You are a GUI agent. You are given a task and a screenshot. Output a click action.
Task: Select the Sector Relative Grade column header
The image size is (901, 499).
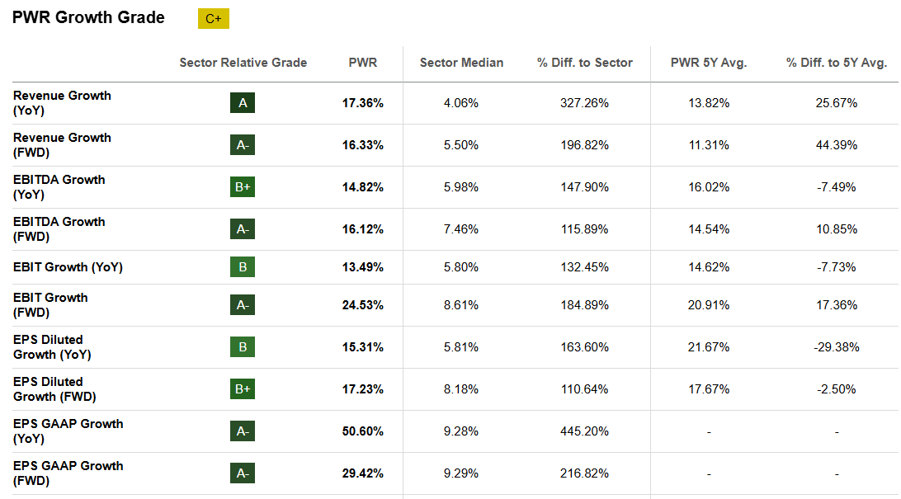coord(243,63)
